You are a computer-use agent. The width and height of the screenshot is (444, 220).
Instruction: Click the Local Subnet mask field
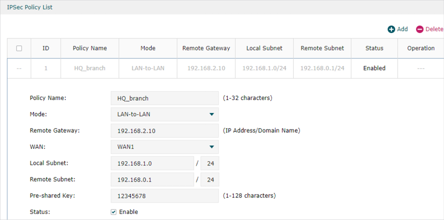point(210,163)
